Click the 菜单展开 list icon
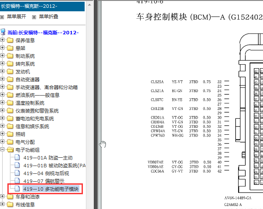263x209 pixels. (x=2, y=17)
